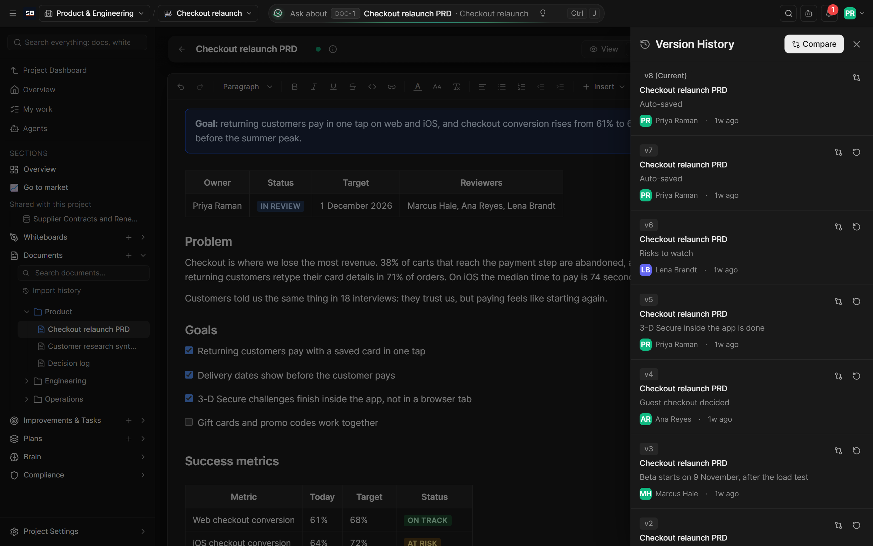Insert inline code formatting

(372, 87)
